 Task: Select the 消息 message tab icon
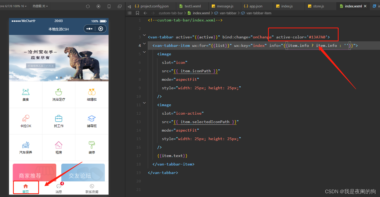(x=59, y=186)
